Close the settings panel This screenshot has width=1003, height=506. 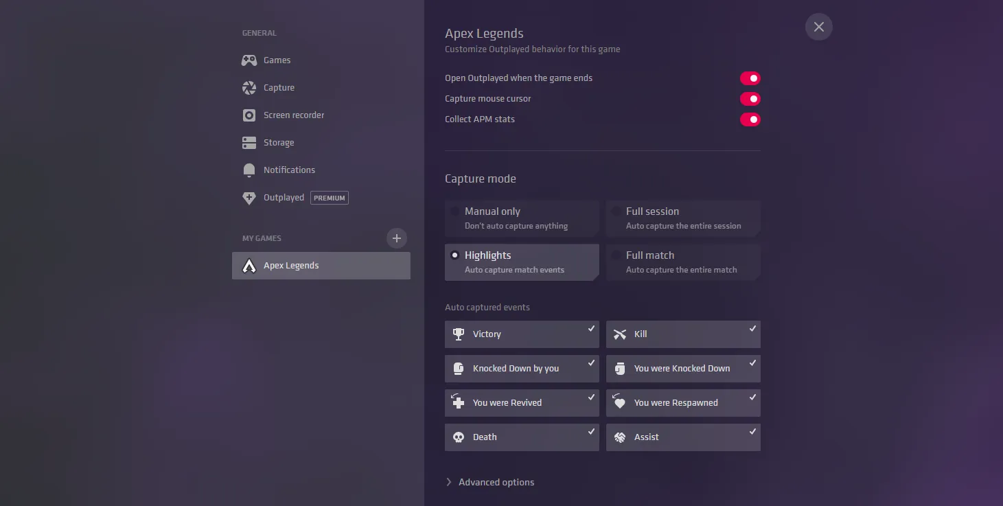click(x=819, y=27)
